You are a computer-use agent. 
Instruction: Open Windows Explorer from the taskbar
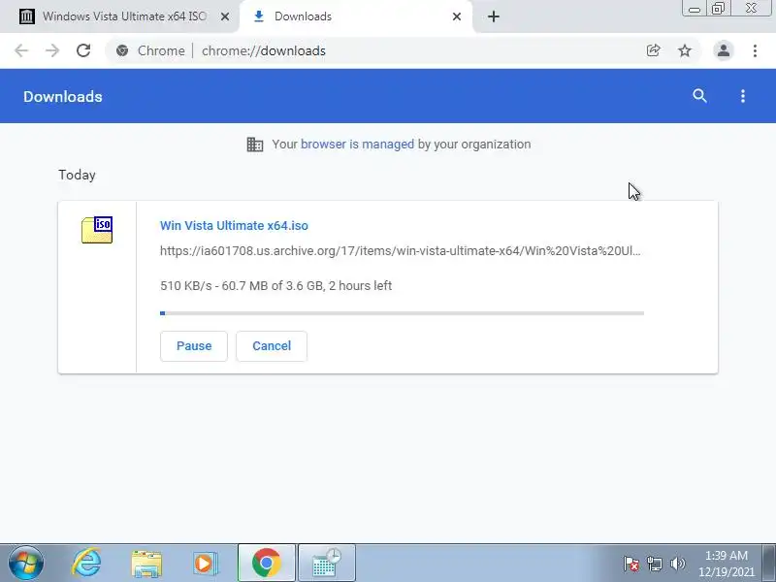[146, 564]
